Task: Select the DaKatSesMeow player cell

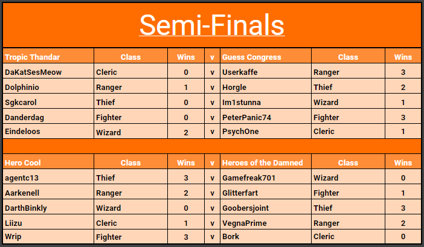Action: (x=48, y=71)
